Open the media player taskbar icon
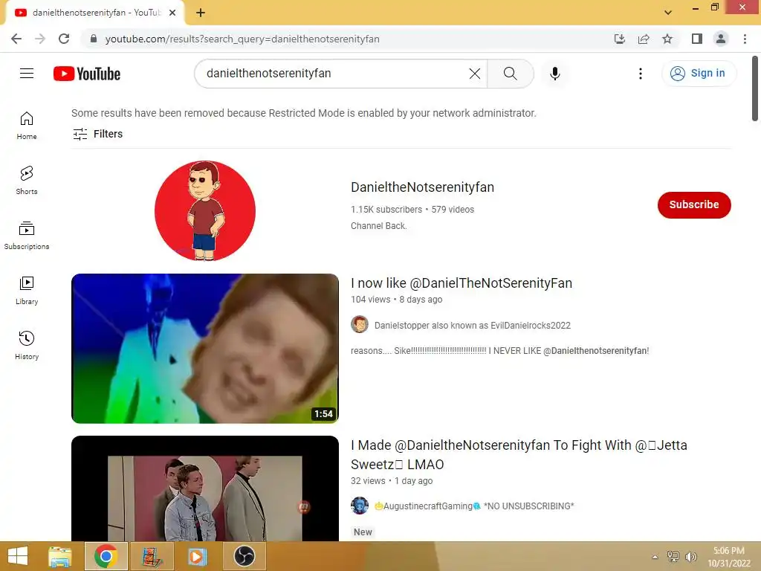Image resolution: width=761 pixels, height=571 pixels. click(x=198, y=556)
